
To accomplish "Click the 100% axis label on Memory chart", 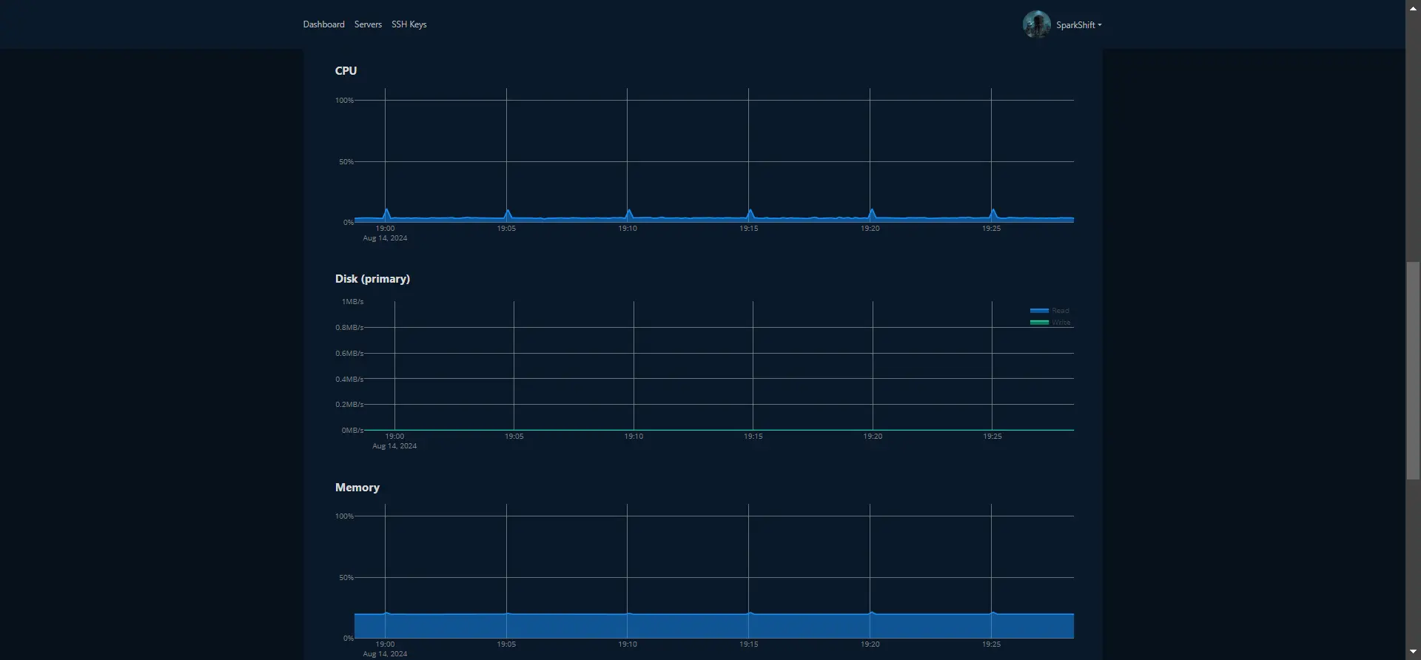I will (x=344, y=516).
